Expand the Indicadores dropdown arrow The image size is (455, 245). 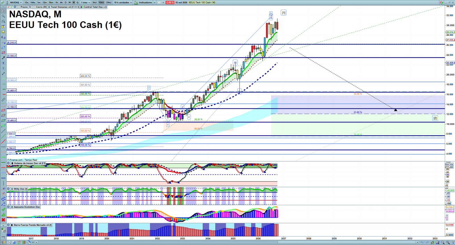point(154,3)
